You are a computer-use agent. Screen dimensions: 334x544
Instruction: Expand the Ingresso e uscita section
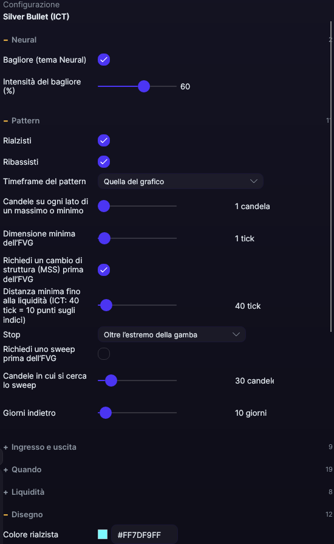tap(40, 447)
